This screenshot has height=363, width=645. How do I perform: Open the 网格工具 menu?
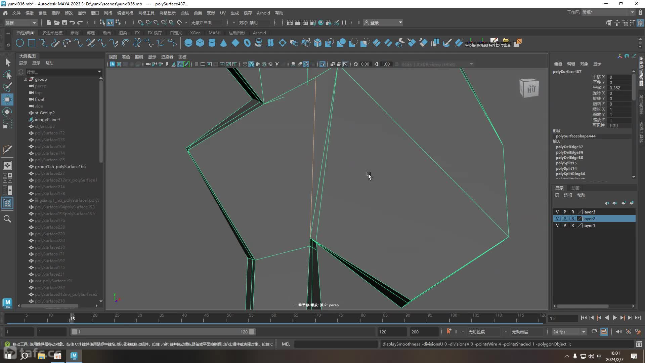pyautogui.click(x=146, y=13)
